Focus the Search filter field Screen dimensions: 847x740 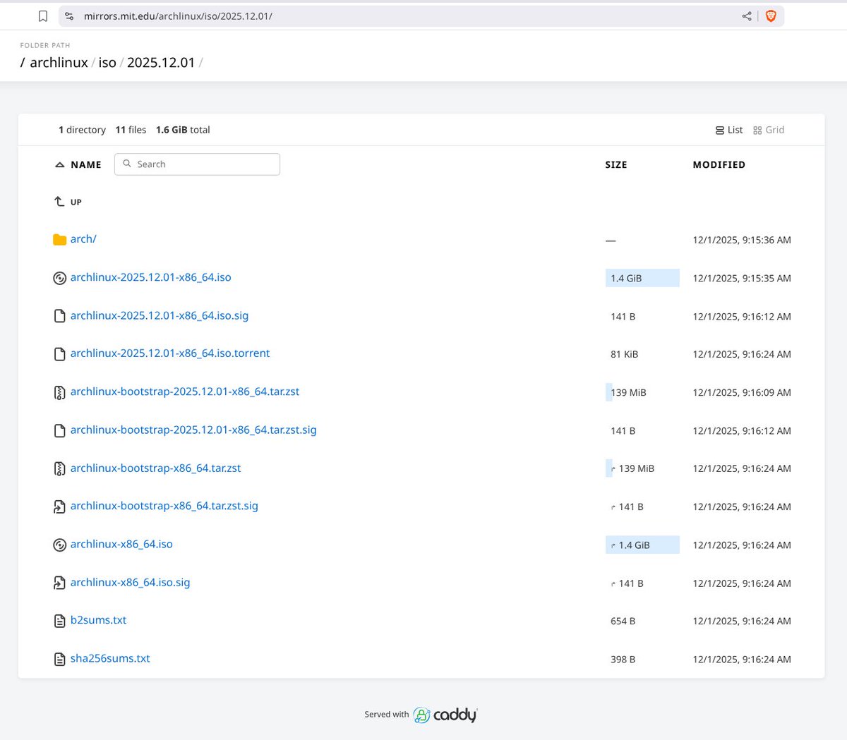point(197,164)
